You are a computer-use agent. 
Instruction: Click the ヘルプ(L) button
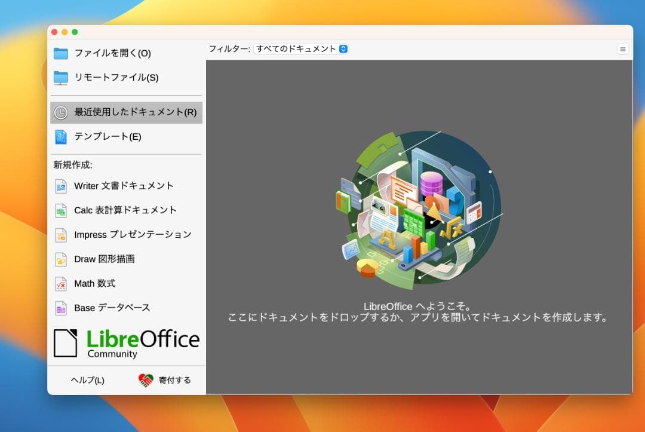[x=87, y=380]
